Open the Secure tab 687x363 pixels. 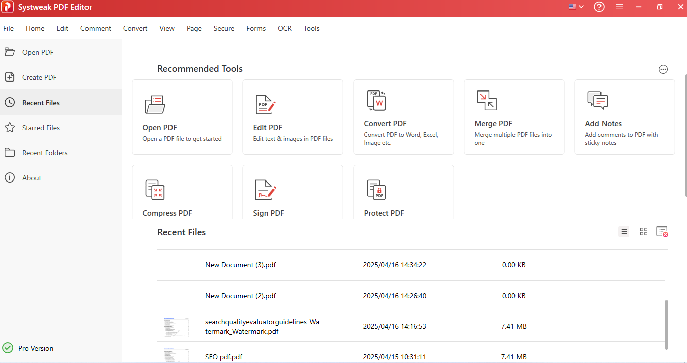coord(224,28)
